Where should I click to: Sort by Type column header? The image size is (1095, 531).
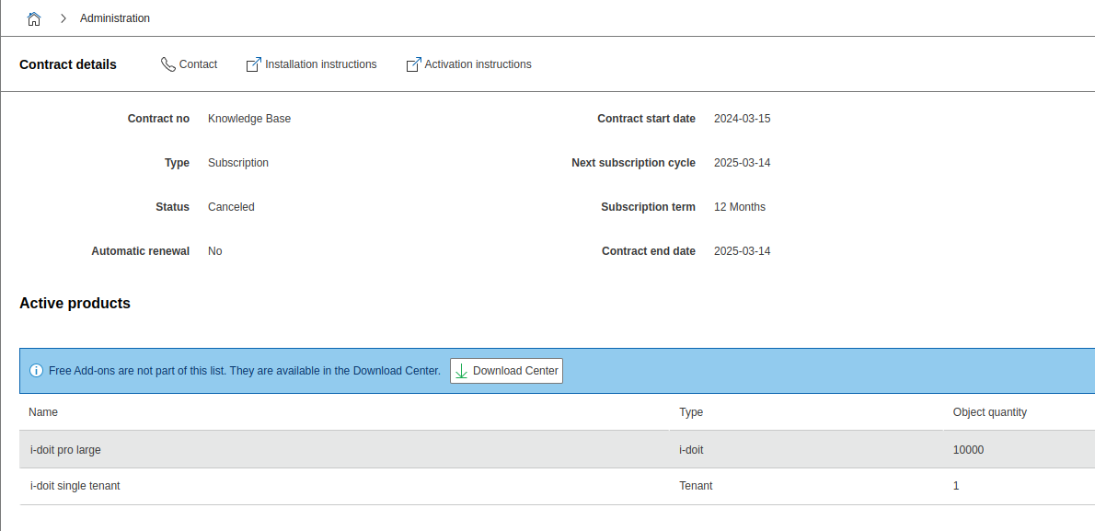691,412
